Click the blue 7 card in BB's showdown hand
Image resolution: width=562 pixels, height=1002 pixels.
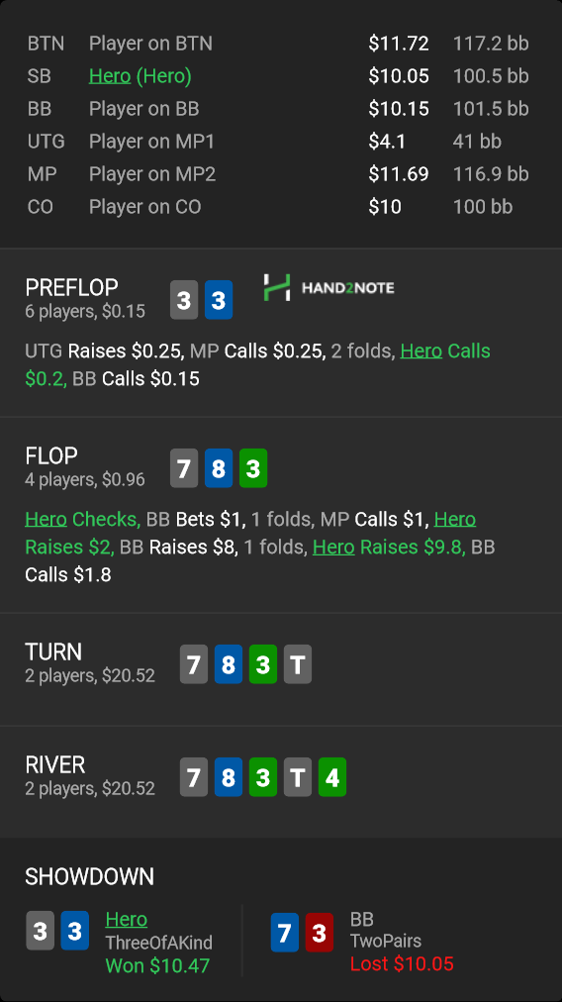click(285, 933)
